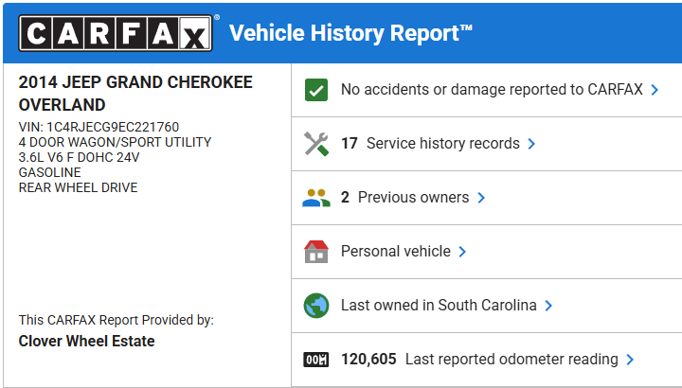The image size is (682, 388).
Task: Click the Vehicle History Report header title
Action: pos(350,34)
